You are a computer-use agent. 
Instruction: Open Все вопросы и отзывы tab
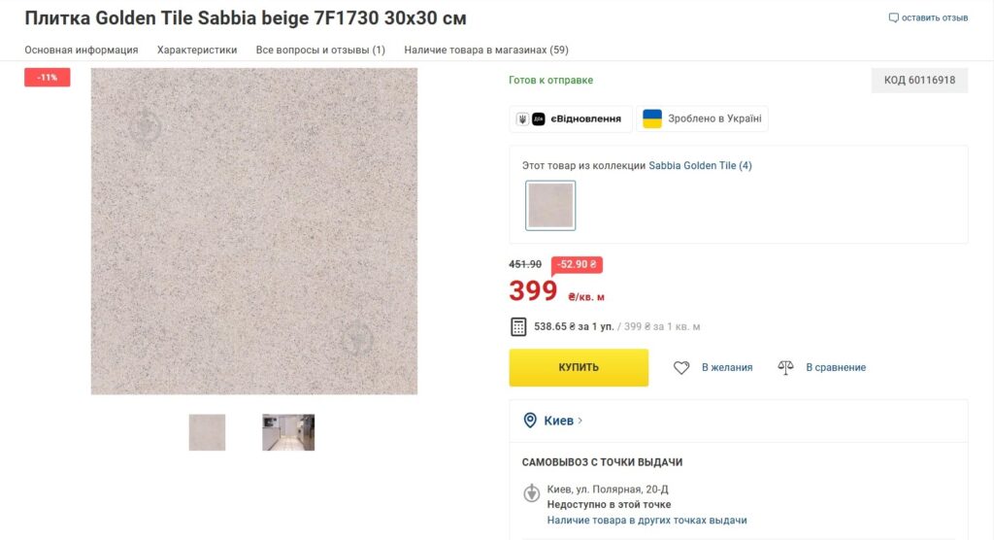click(x=320, y=50)
